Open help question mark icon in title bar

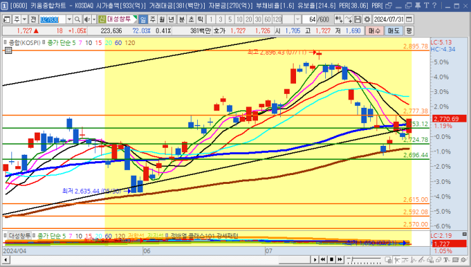(x=434, y=6)
